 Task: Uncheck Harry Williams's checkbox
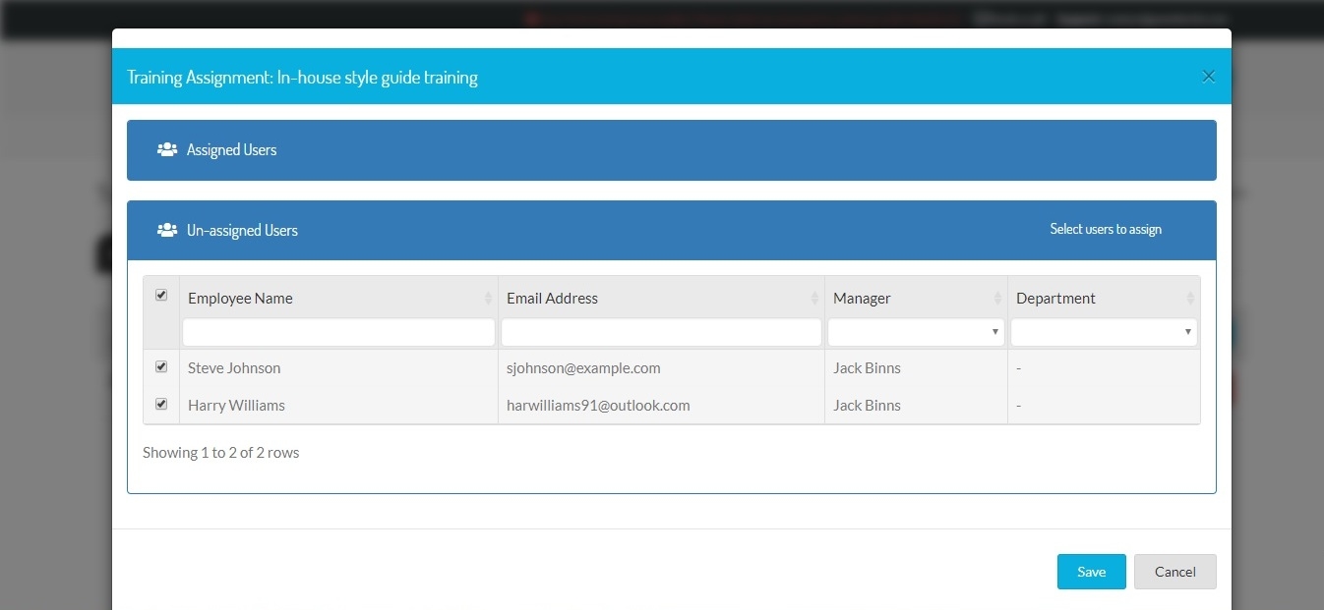[x=161, y=404]
